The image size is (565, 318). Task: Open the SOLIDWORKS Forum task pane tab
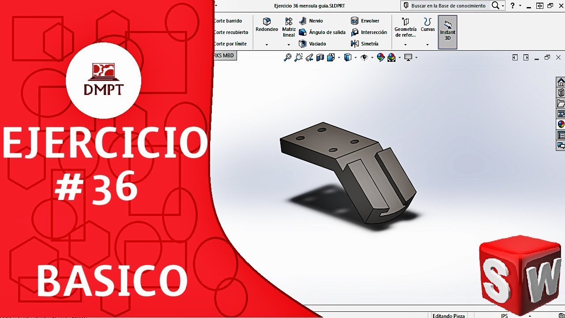pos(561,145)
